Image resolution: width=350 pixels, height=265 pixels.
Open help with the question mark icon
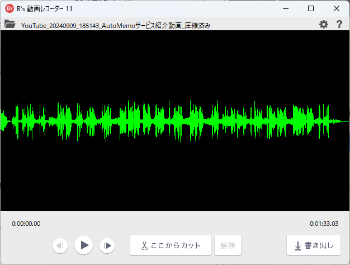click(x=339, y=25)
